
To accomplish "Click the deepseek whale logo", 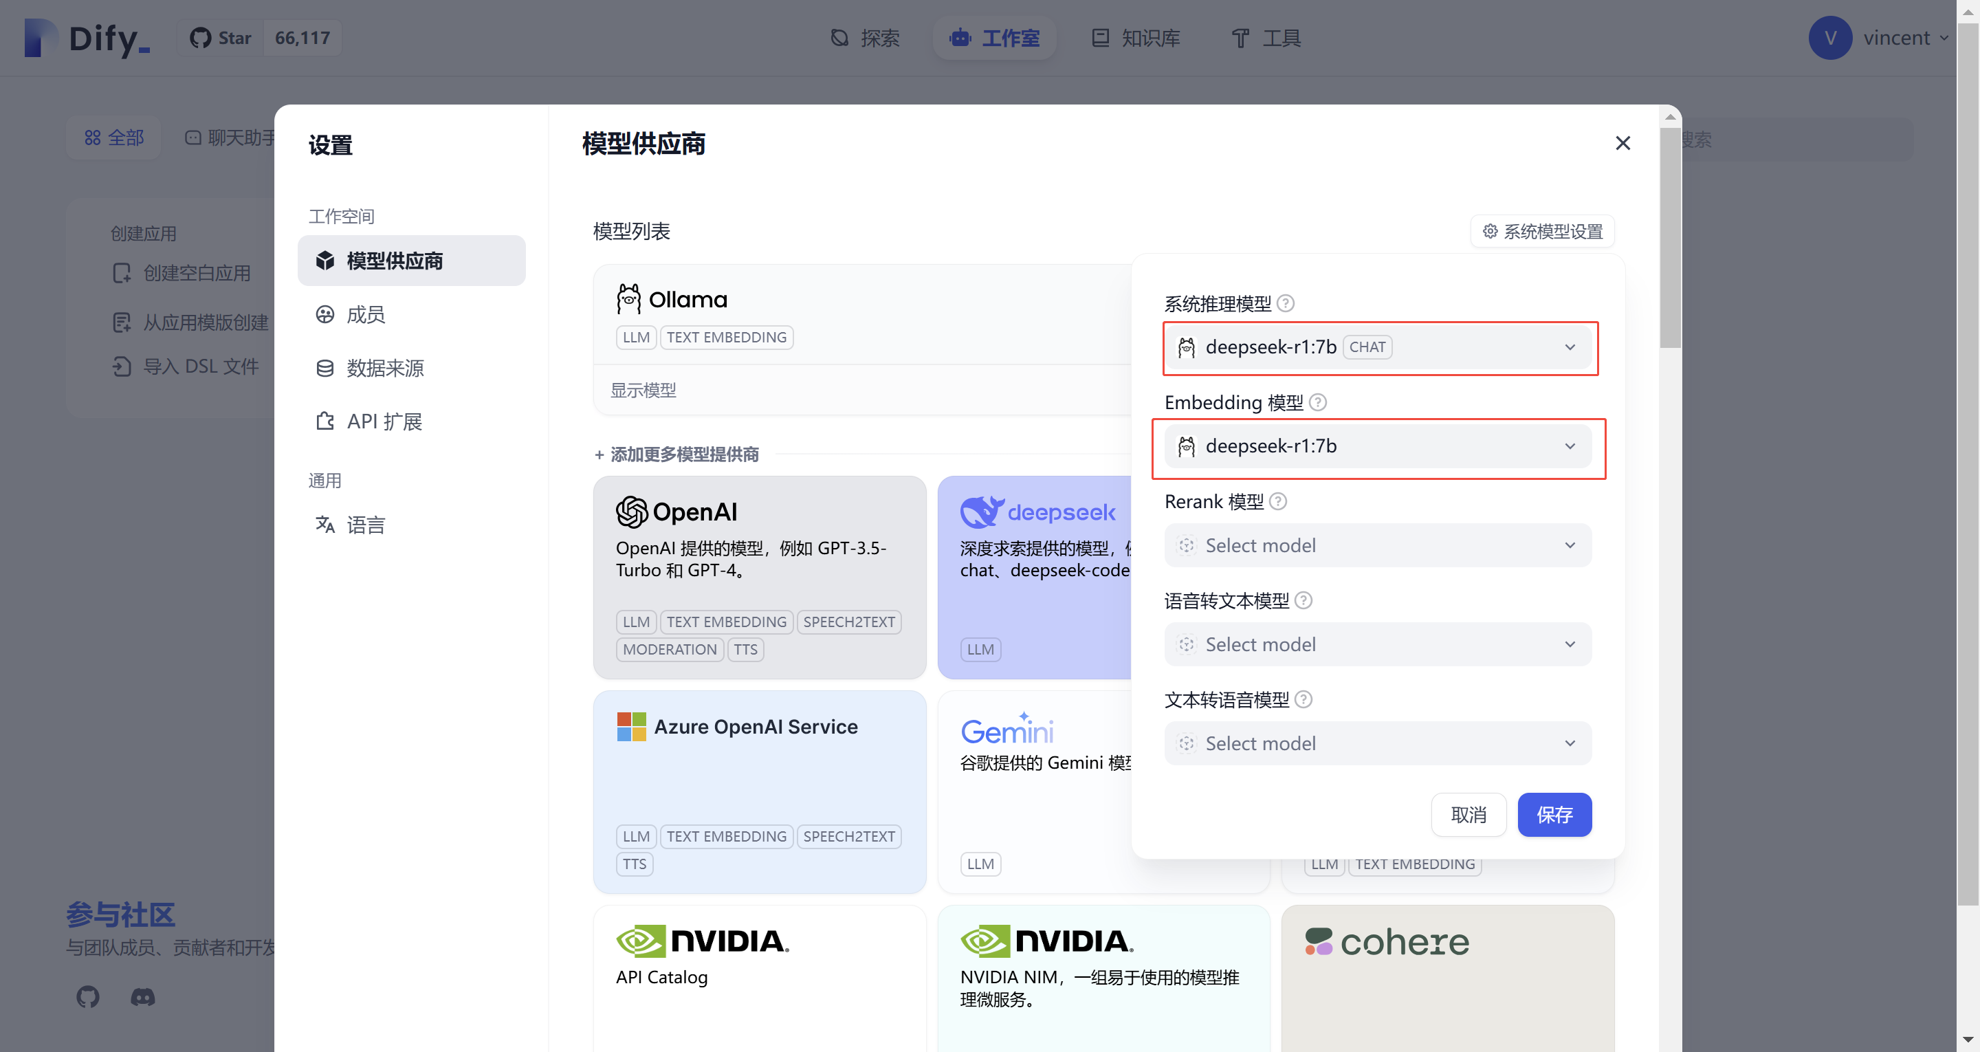I will point(982,512).
